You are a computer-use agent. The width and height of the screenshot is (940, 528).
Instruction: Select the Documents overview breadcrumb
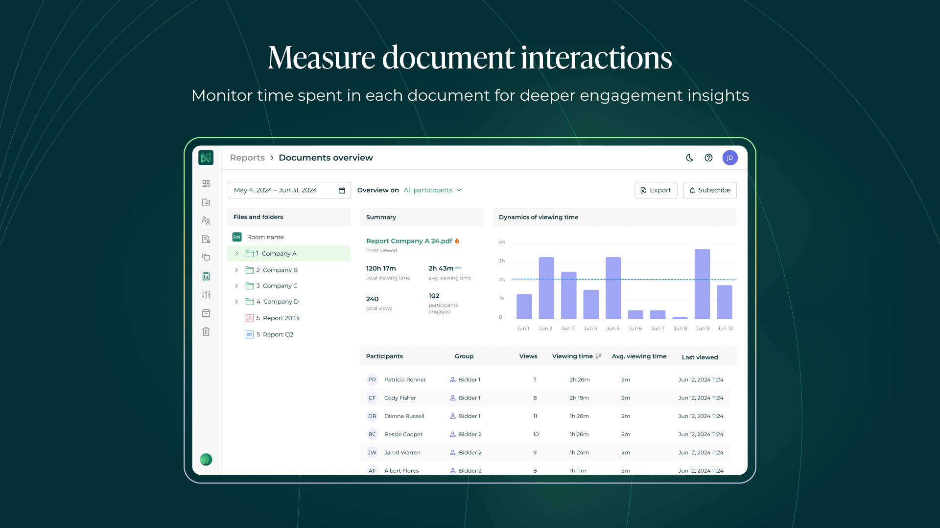click(326, 157)
